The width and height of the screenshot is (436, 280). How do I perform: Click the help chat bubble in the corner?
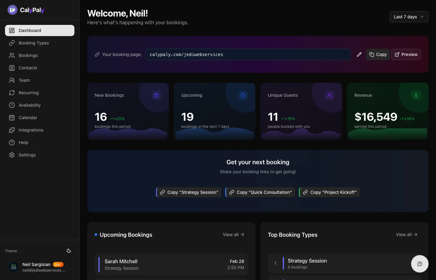point(420,264)
